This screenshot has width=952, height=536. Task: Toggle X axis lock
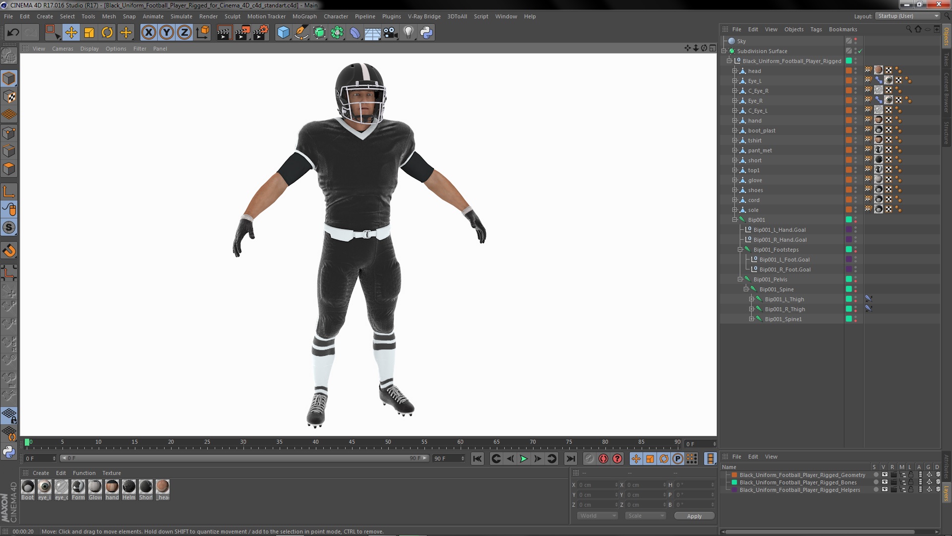pyautogui.click(x=148, y=33)
